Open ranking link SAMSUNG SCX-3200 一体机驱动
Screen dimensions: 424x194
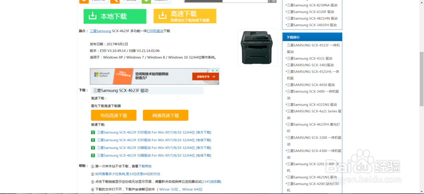[x=313, y=141]
